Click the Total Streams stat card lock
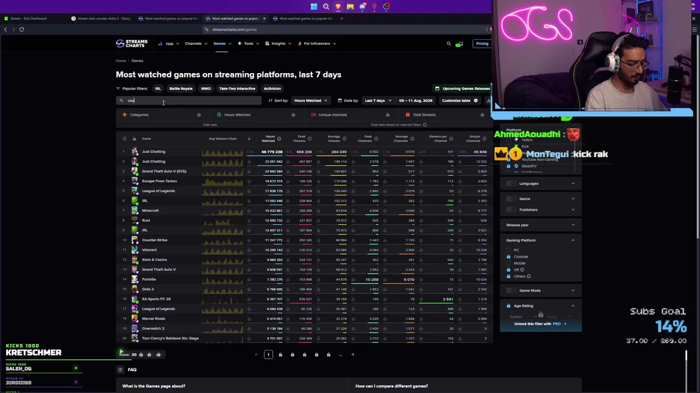 pos(482,115)
